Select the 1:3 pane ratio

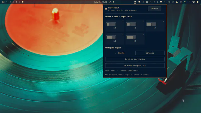[115, 25]
